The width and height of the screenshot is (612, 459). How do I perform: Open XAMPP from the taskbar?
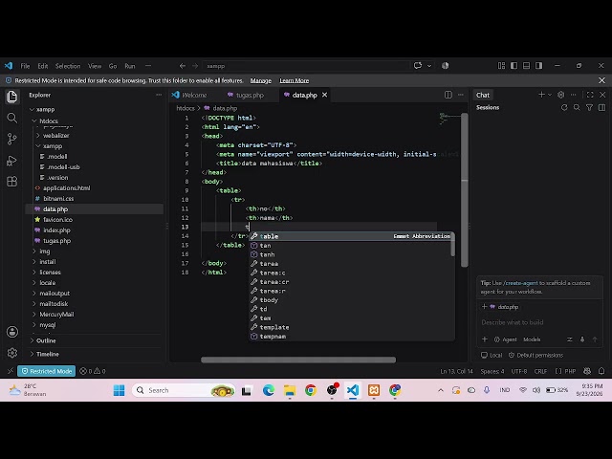[374, 390]
